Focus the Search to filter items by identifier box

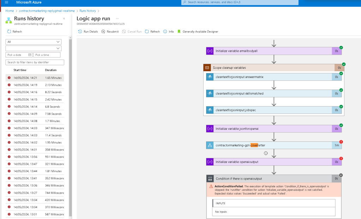(x=35, y=62)
